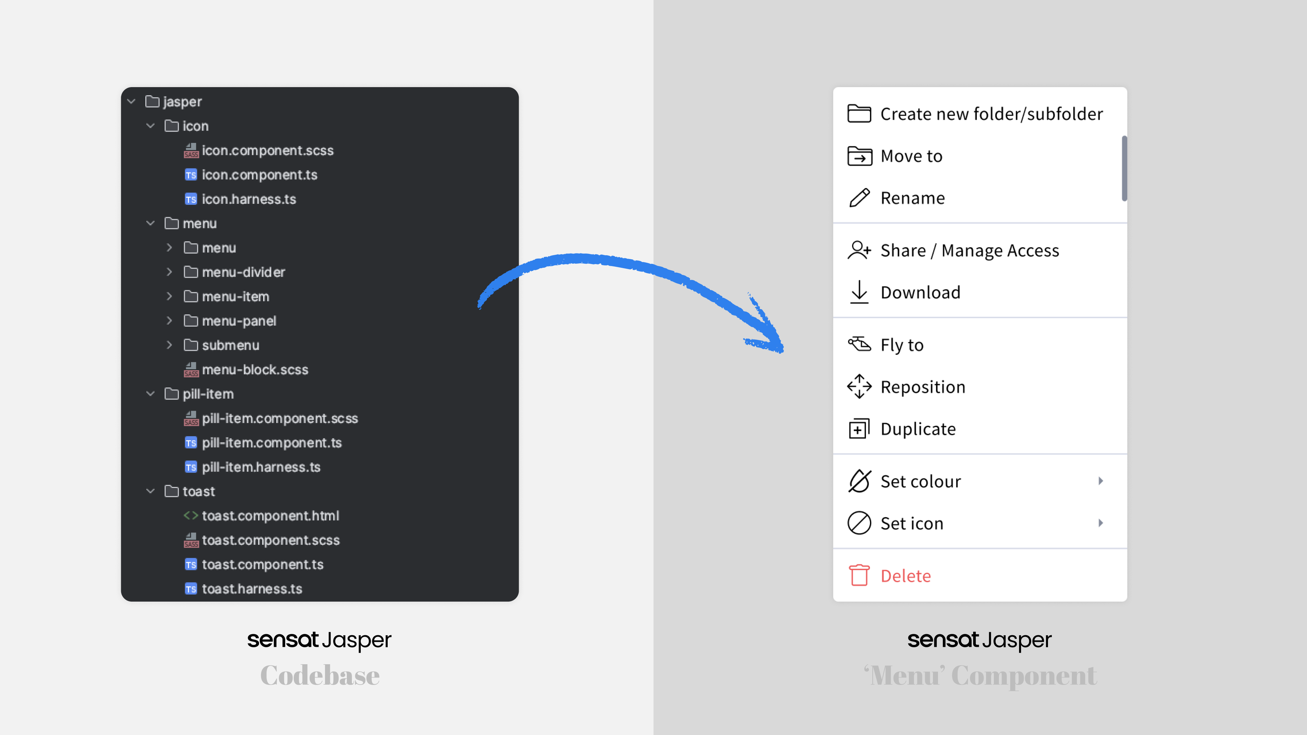
Task: Select file 'icon.component.scss'
Action: 268,150
